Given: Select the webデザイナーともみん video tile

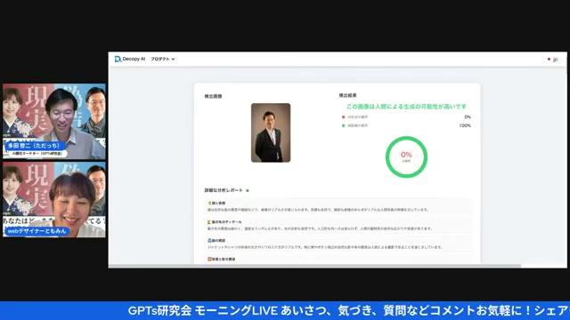Looking at the screenshot, I should click(x=54, y=199).
